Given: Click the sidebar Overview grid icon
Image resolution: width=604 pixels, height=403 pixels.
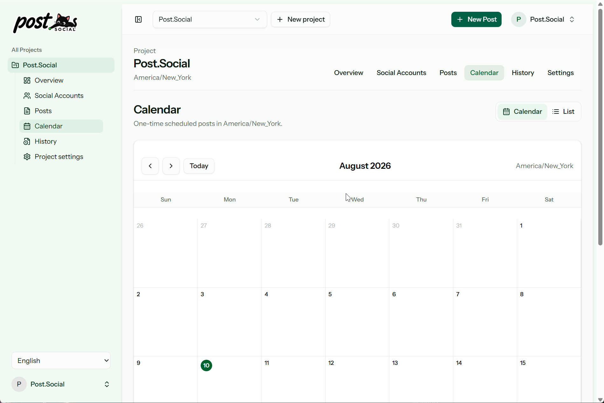Looking at the screenshot, I should pyautogui.click(x=27, y=80).
